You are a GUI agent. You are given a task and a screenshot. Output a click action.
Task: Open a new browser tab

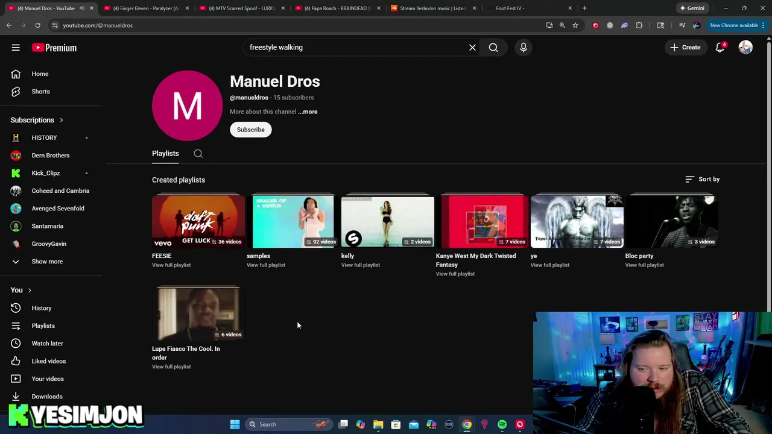click(x=584, y=8)
